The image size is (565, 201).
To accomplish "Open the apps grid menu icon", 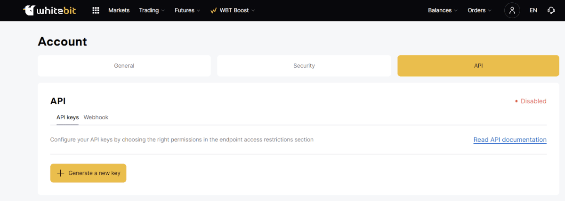I will pos(96,10).
